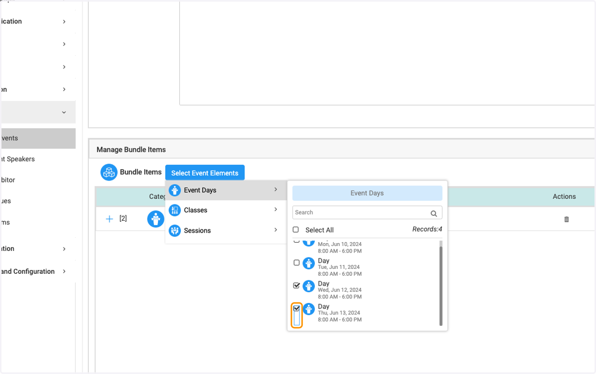Uncheck the Wed, Jun 12 day checkbox
596x374 pixels.
297,285
